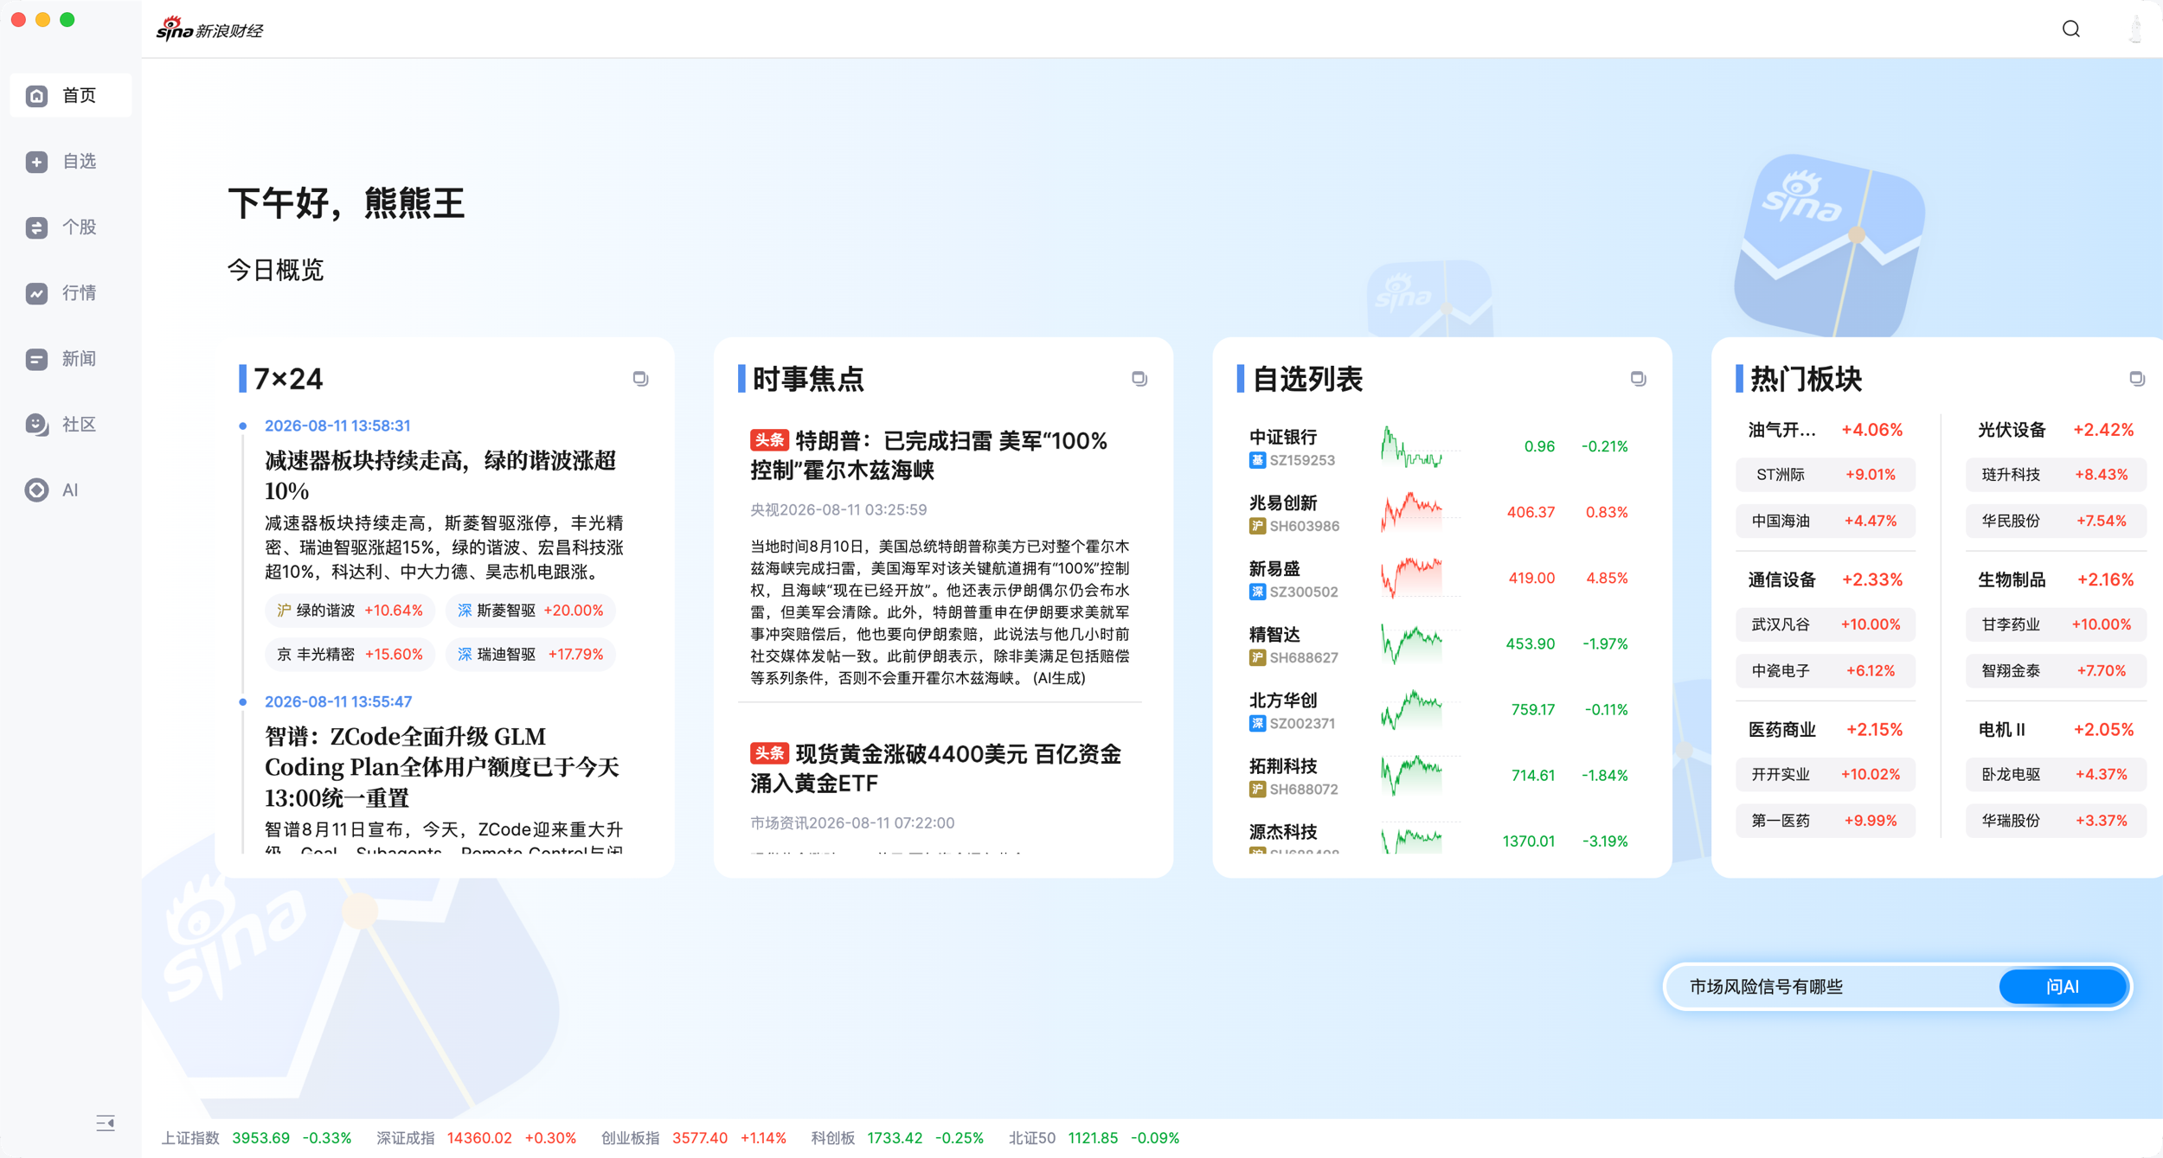
Task: Collapse the sidebar with the bottom toggle icon
Action: pos(106,1123)
